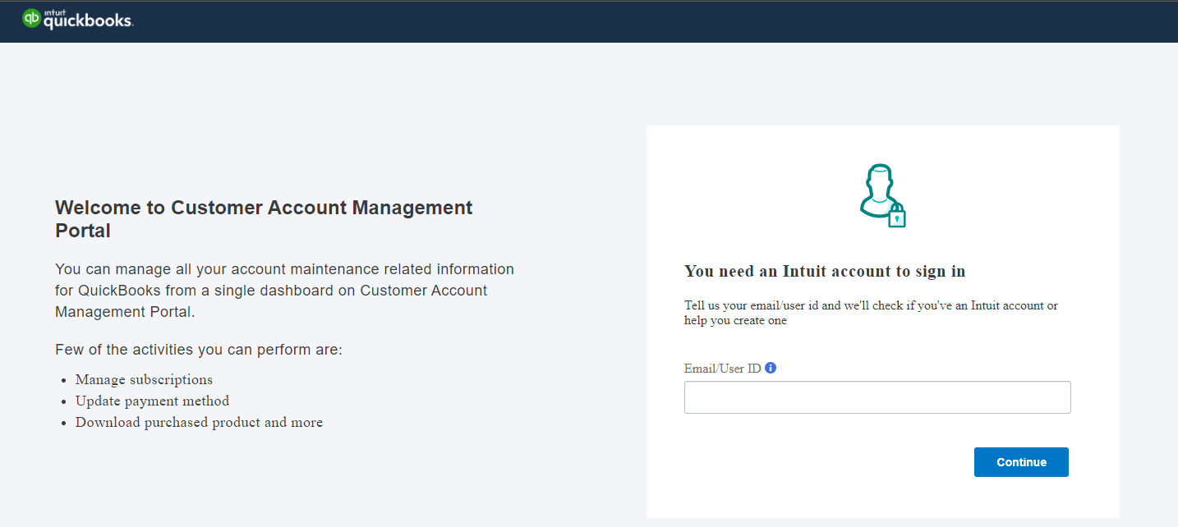Click the Manage subscriptions list item

pyautogui.click(x=144, y=379)
